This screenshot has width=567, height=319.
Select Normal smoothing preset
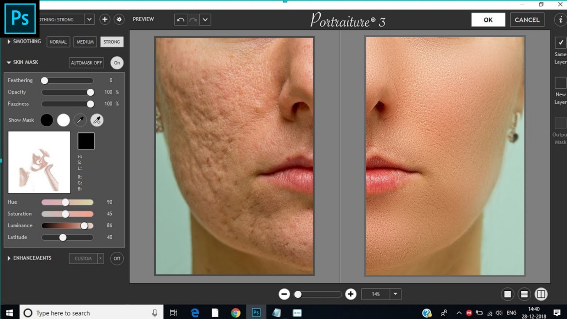[58, 42]
